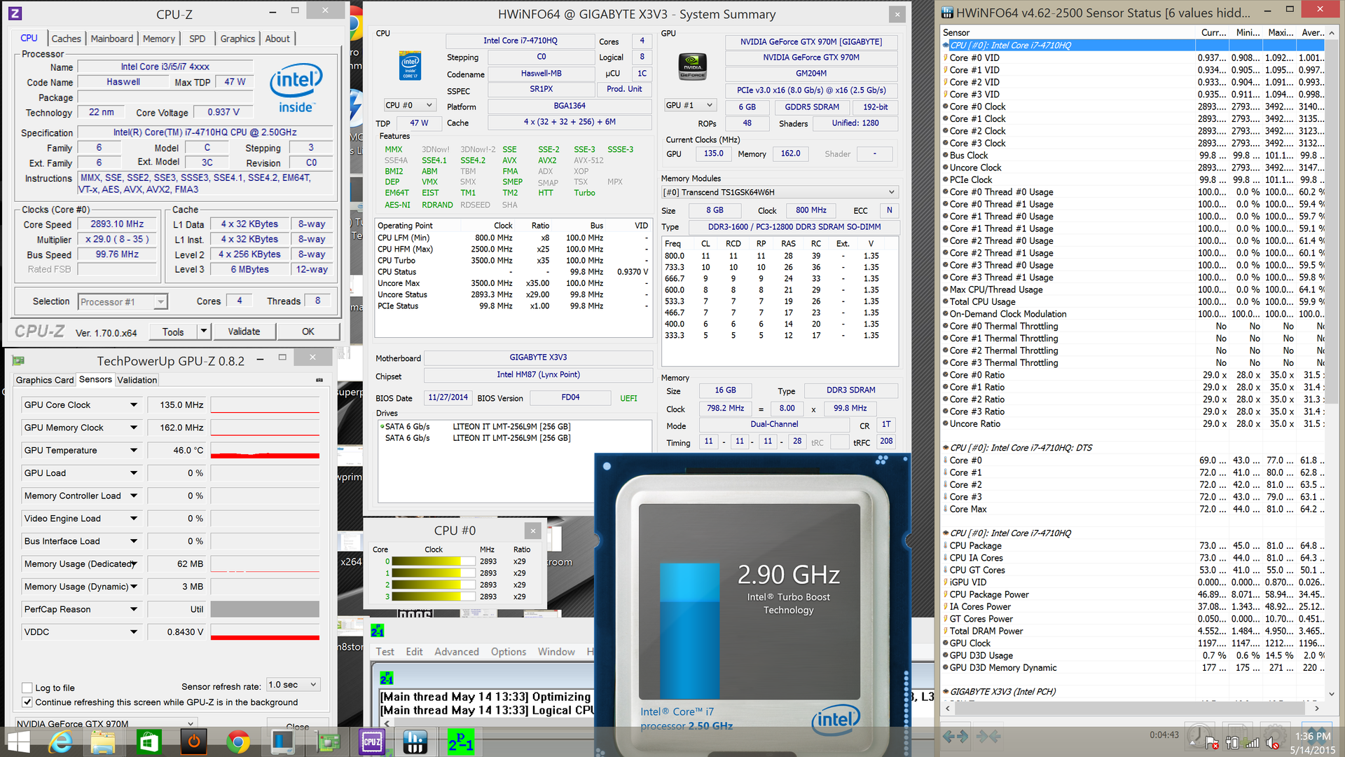
Task: Click the CPU-Z purple title bar logo
Action: click(x=15, y=13)
